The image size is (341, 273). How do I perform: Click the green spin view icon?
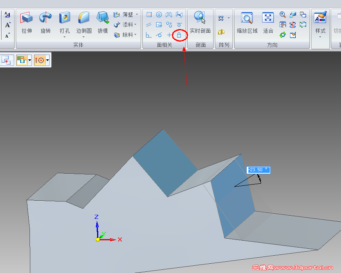tap(283, 35)
